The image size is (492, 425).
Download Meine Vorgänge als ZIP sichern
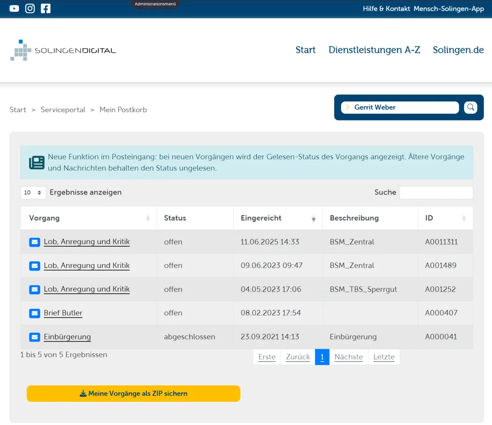[133, 394]
